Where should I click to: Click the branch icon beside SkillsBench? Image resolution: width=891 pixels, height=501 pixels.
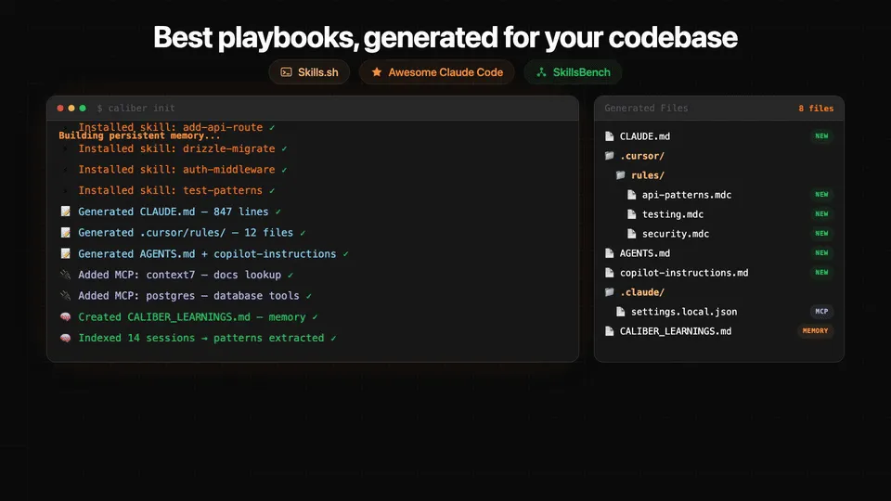(541, 72)
